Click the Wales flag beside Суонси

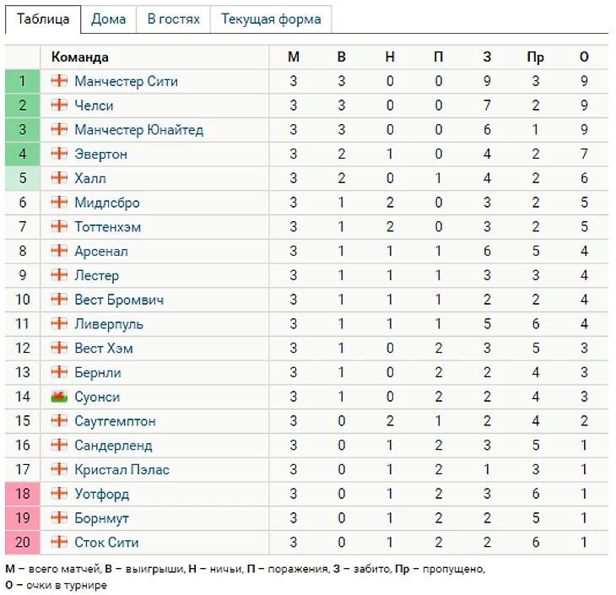coord(59,398)
